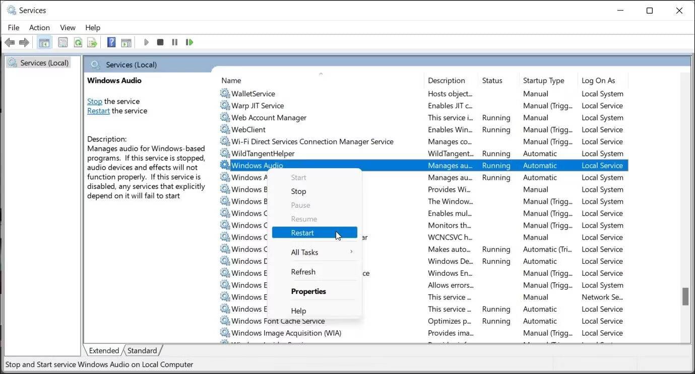Click the Pause Service toolbar icon
The image size is (695, 374).
click(174, 42)
